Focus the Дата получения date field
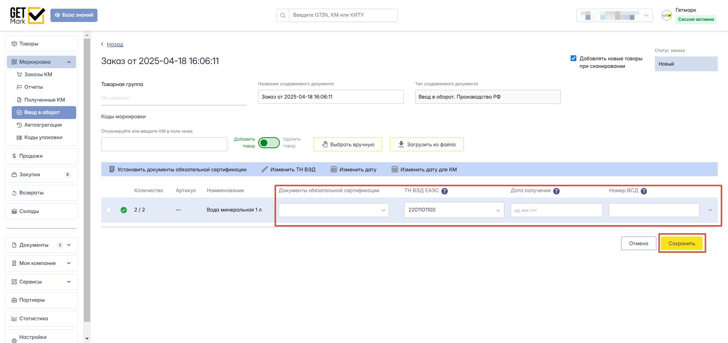Image resolution: width=728 pixels, height=343 pixels. [557, 210]
